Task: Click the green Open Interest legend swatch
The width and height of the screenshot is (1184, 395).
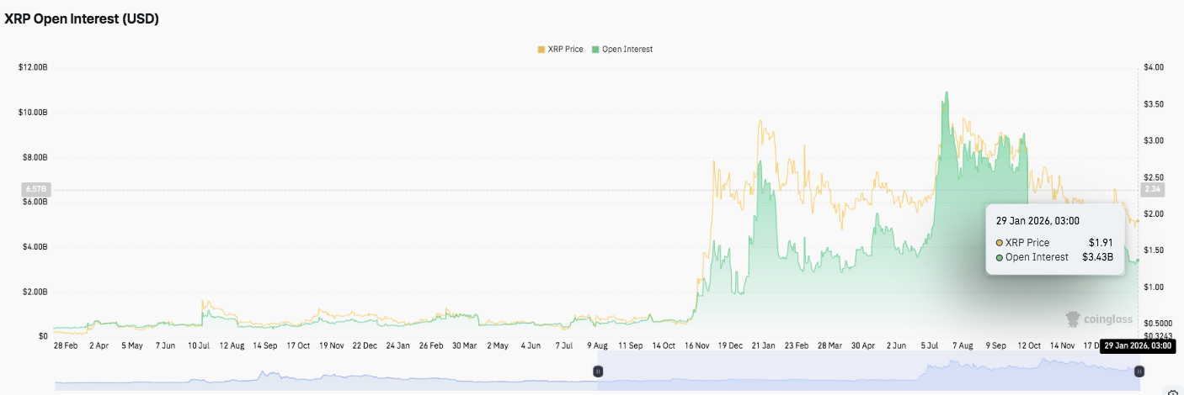Action: pos(596,50)
